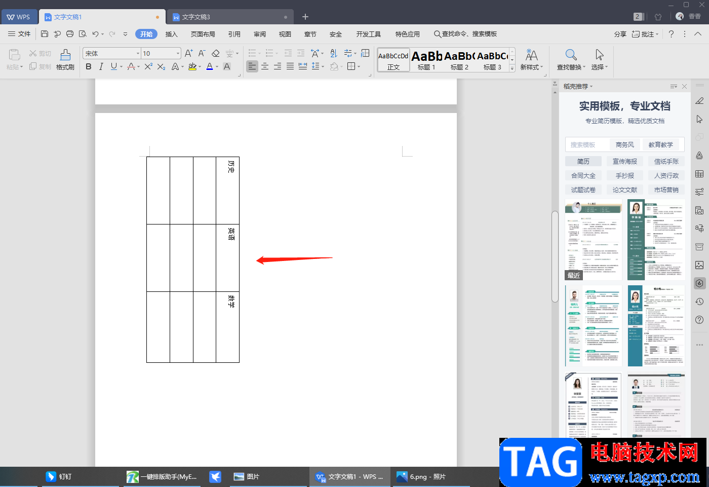Toggle Italic formatting

pos(101,66)
